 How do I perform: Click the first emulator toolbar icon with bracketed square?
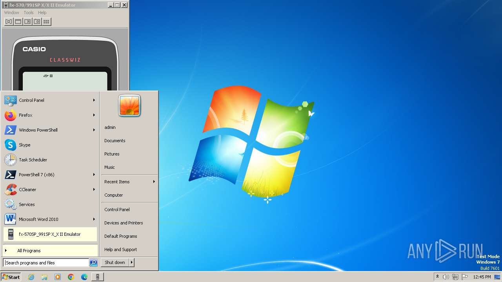pyautogui.click(x=9, y=22)
